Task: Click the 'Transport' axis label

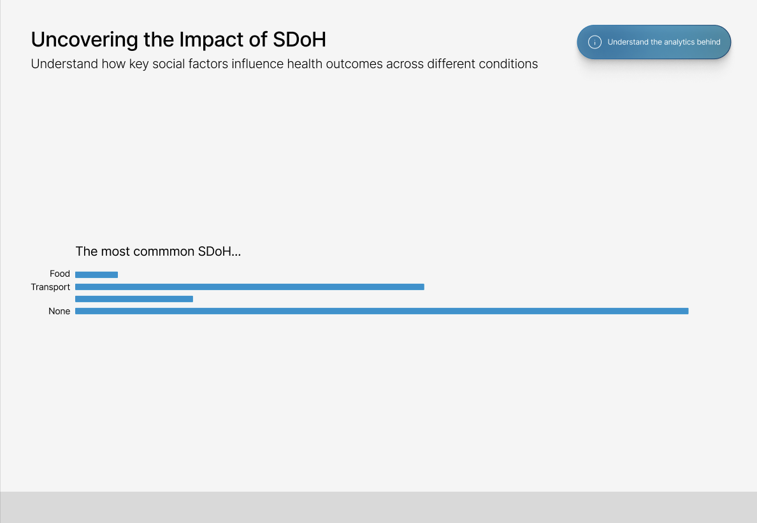Action: click(x=51, y=288)
